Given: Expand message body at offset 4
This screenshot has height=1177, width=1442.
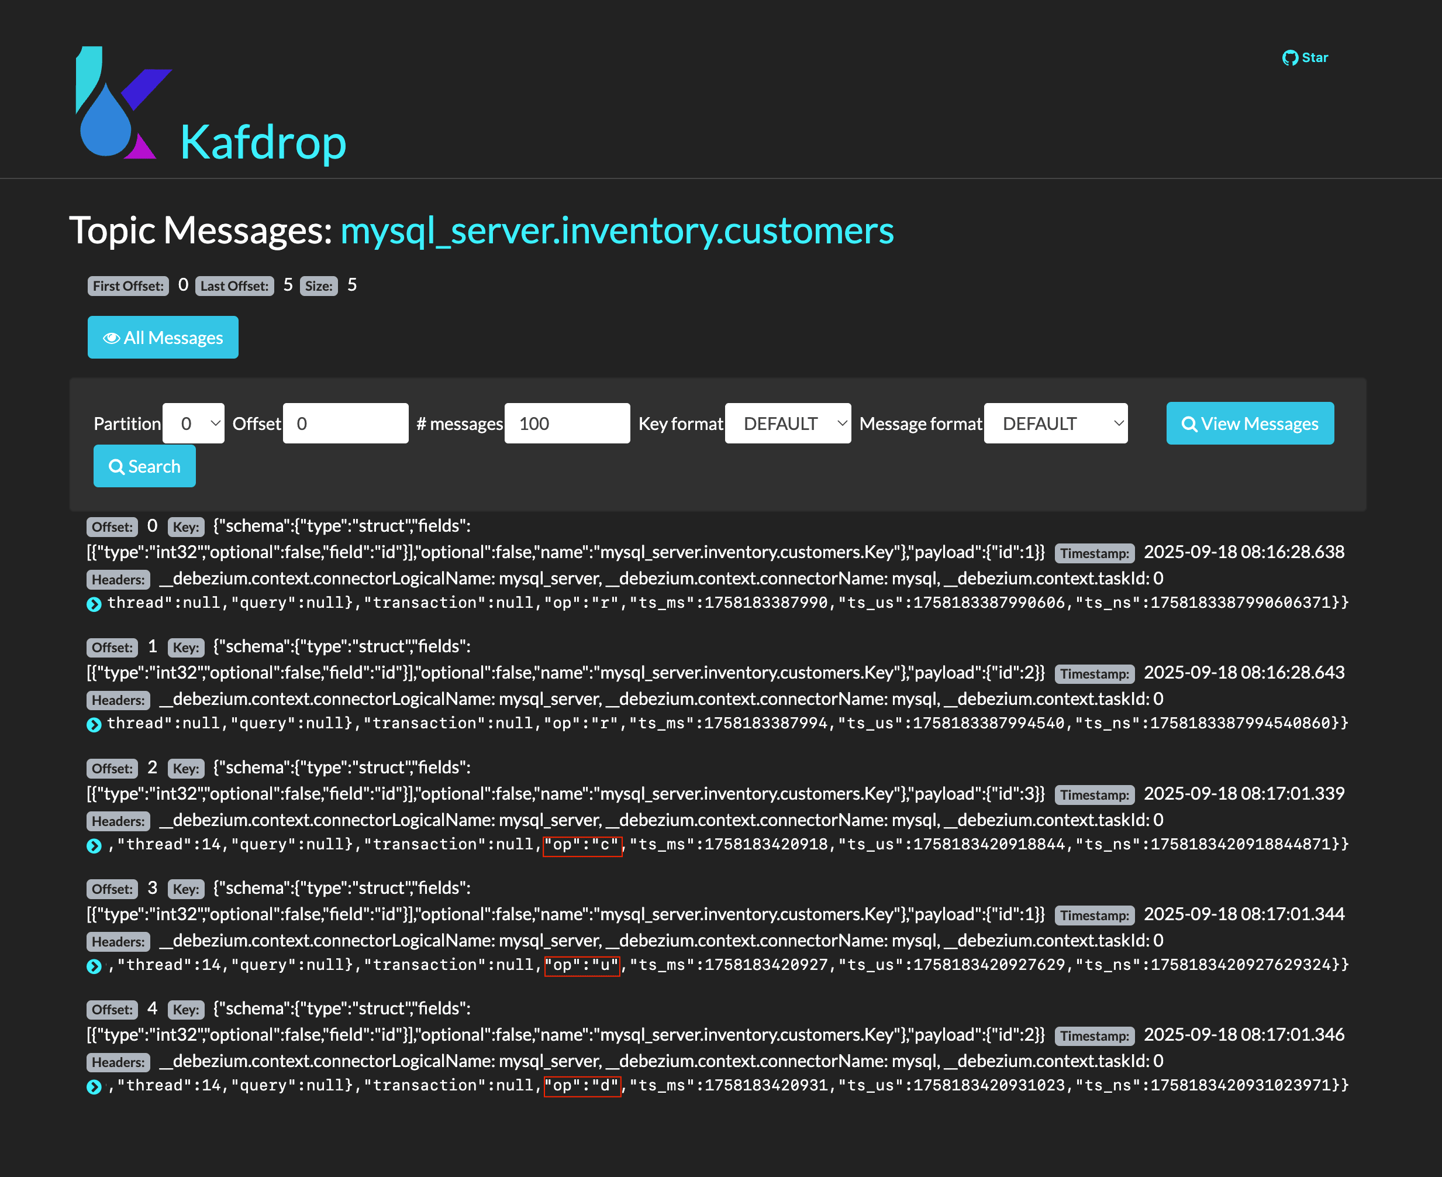Looking at the screenshot, I should [x=94, y=1087].
